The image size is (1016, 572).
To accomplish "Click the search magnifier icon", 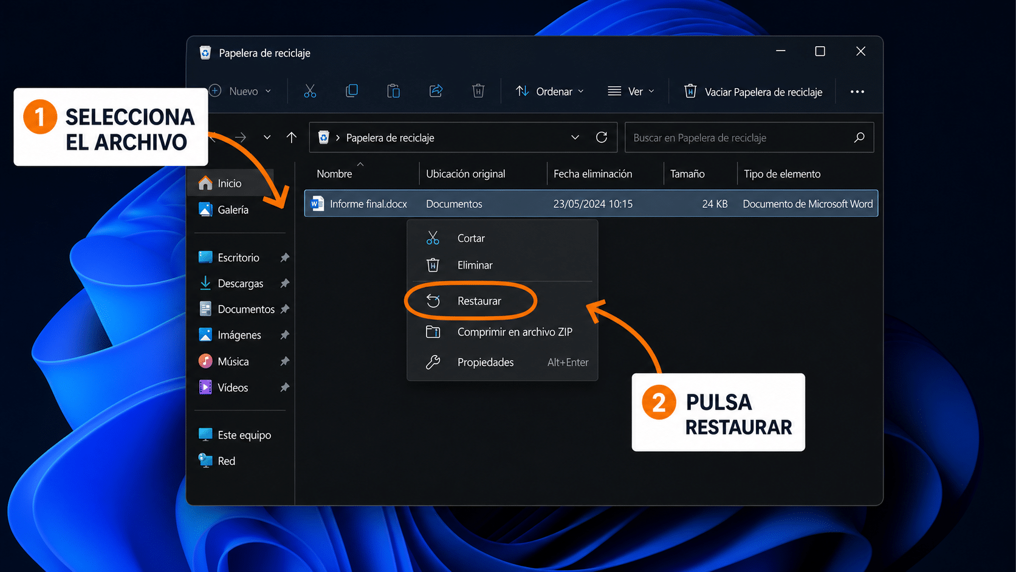I will [859, 137].
